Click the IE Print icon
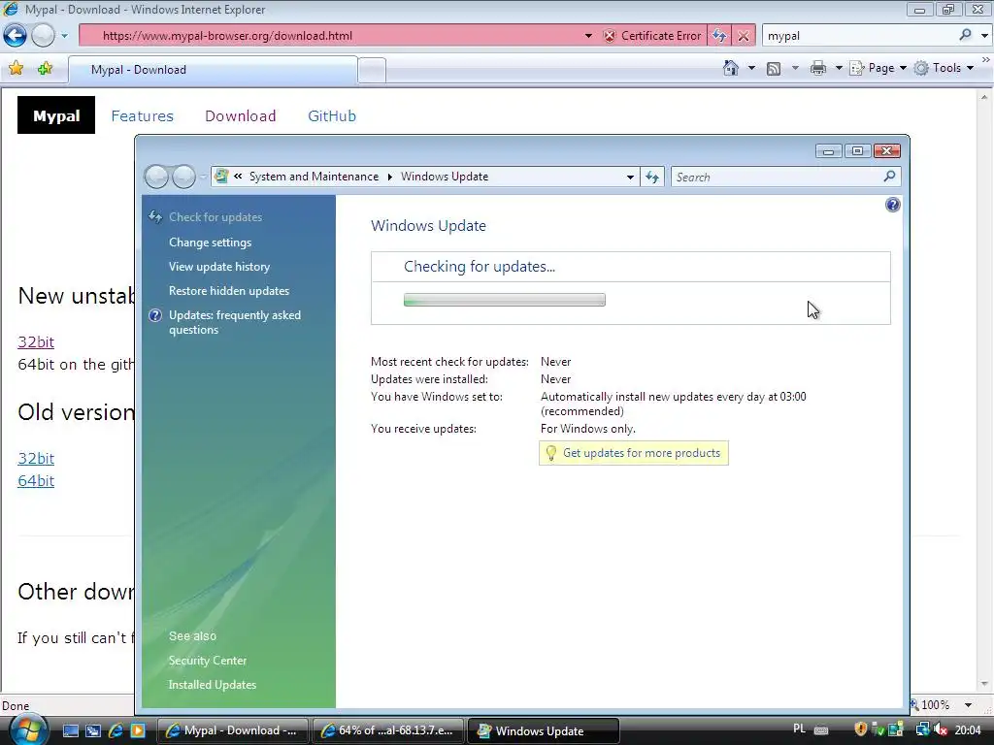Viewport: 994px width, 745px height. click(817, 69)
